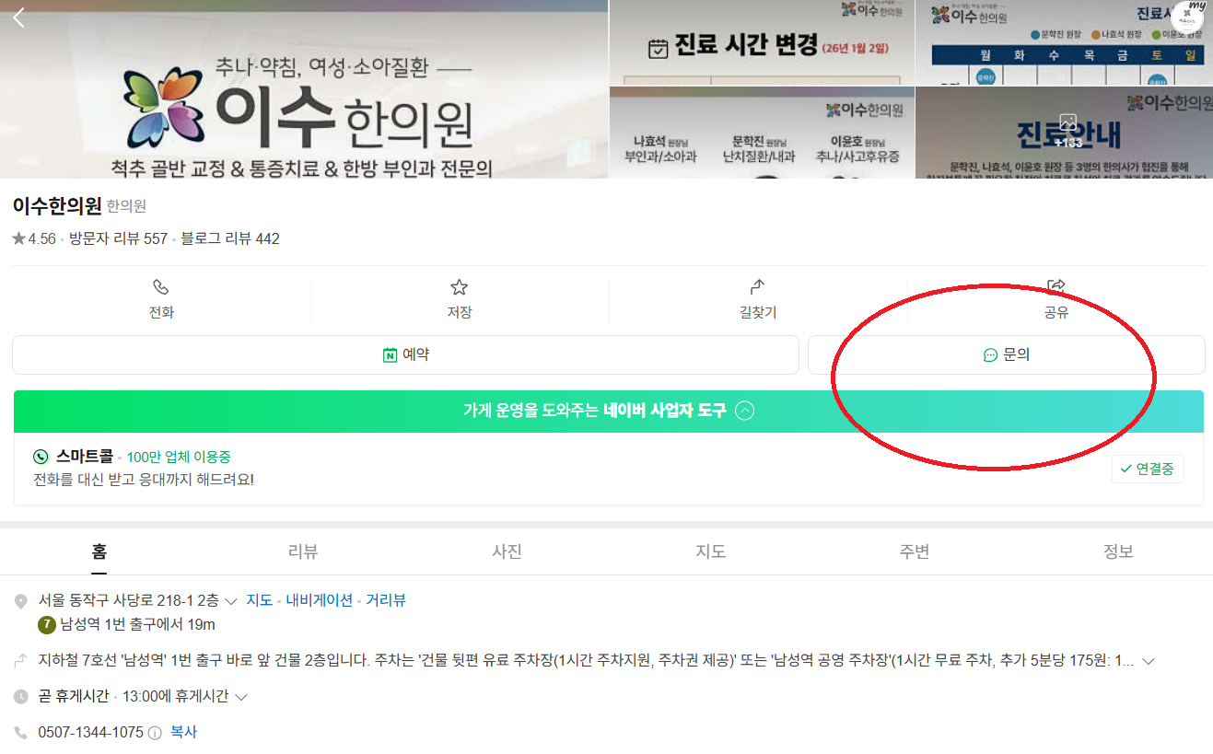This screenshot has height=754, width=1213.
Task: Switch to the 사진 tab
Action: [507, 551]
